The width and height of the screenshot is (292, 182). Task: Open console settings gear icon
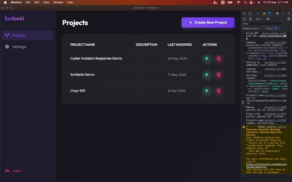288,19
